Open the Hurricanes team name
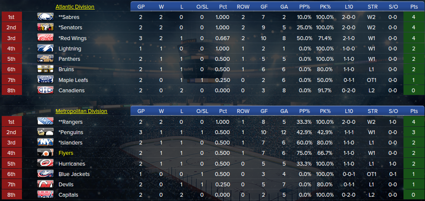The image size is (425, 201). [72, 164]
